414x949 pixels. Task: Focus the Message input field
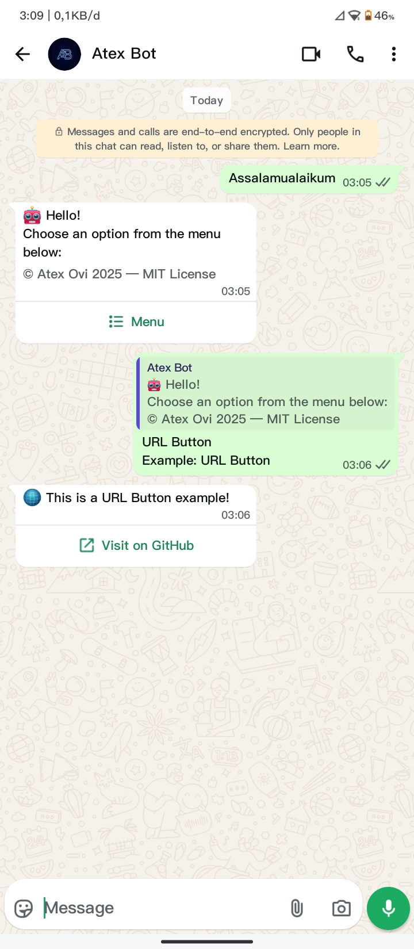pyautogui.click(x=164, y=908)
